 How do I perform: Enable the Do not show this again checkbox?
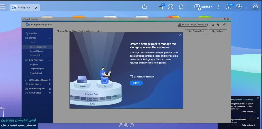(x=131, y=77)
